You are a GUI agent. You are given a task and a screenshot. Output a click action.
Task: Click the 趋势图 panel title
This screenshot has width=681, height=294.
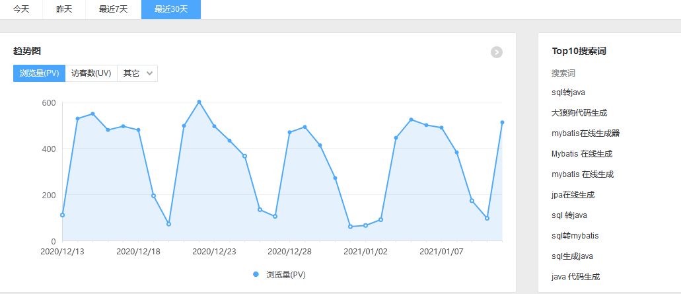tap(28, 51)
